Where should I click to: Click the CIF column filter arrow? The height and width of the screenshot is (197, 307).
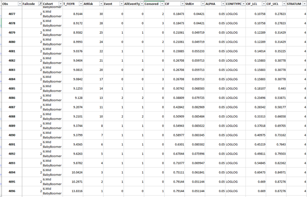click(182, 4)
